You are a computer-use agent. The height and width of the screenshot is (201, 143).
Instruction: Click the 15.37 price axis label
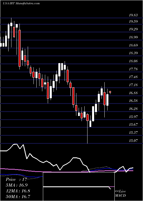click(133, 133)
